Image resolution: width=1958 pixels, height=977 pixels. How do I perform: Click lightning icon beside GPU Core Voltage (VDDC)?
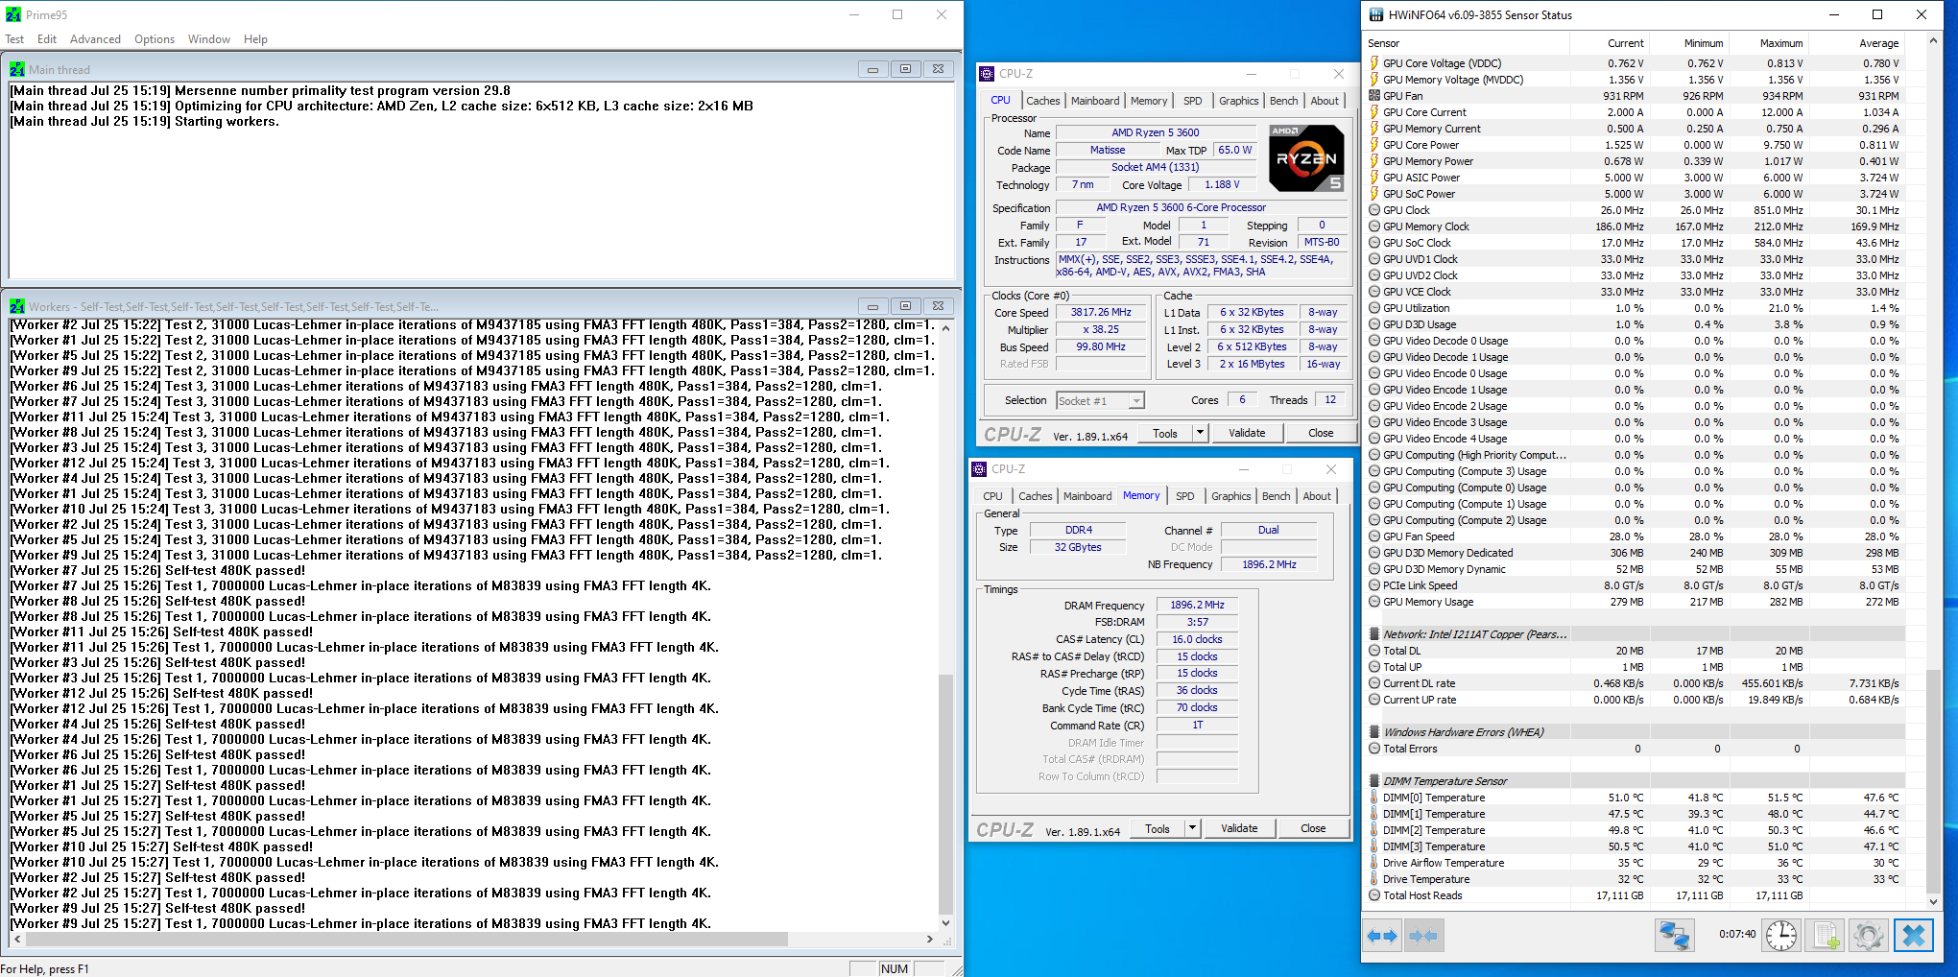coord(1374,63)
